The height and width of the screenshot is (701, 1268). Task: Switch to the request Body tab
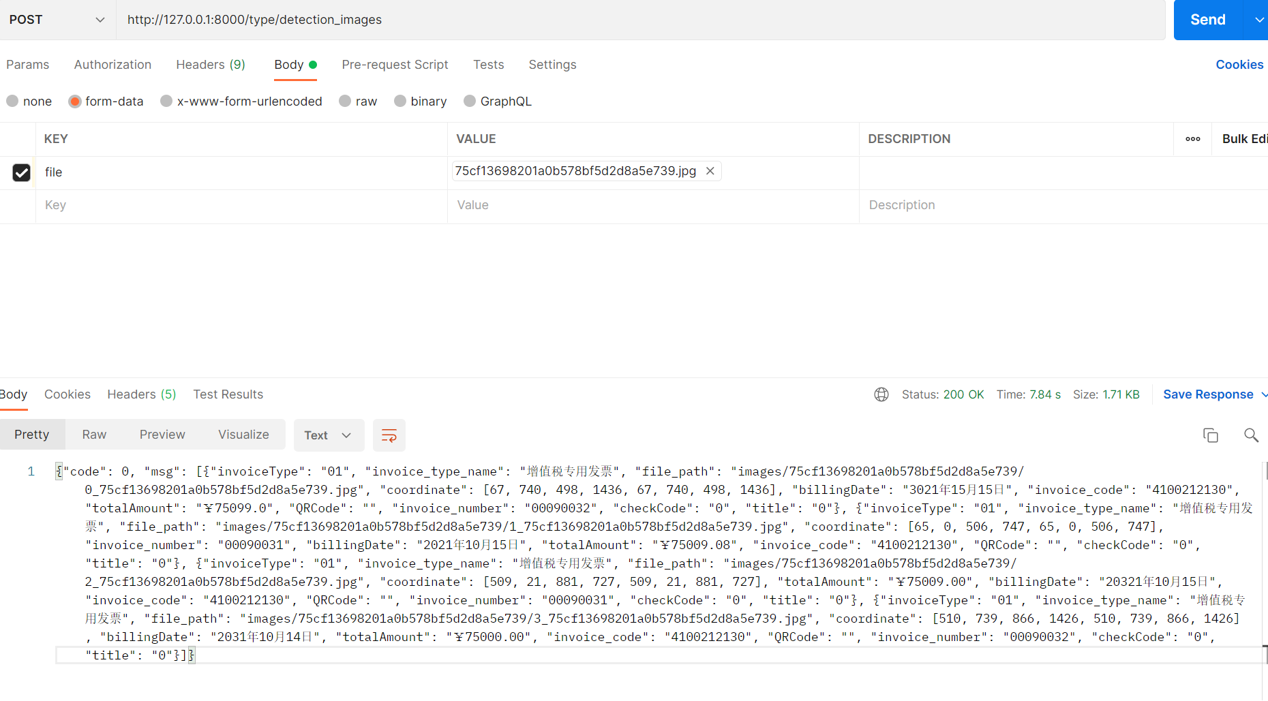click(295, 65)
